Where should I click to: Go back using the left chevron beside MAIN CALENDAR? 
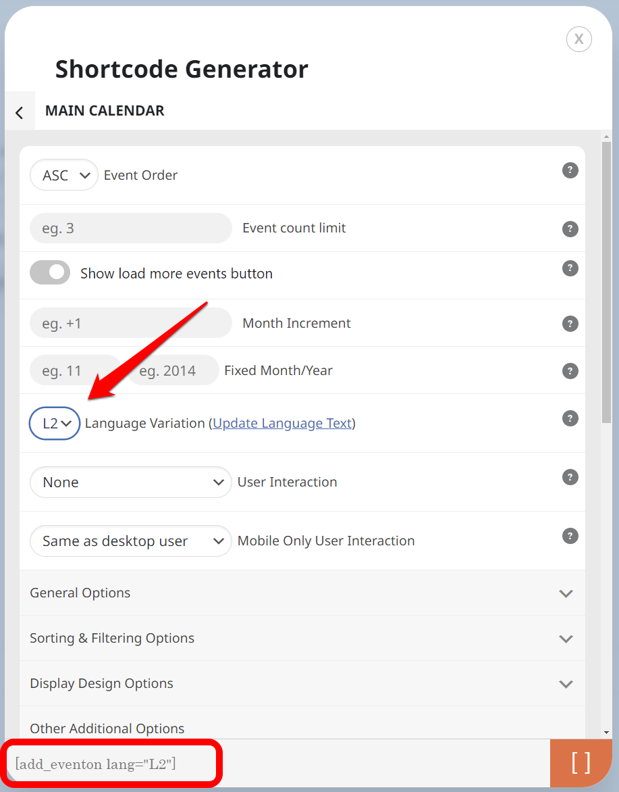pos(20,112)
